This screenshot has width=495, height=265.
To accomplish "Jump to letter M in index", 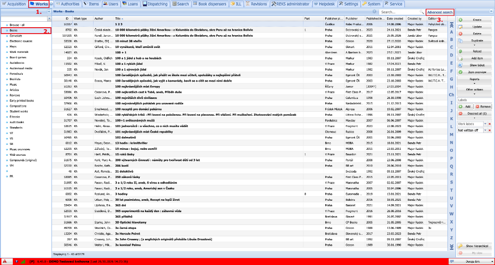I will coord(451,134).
